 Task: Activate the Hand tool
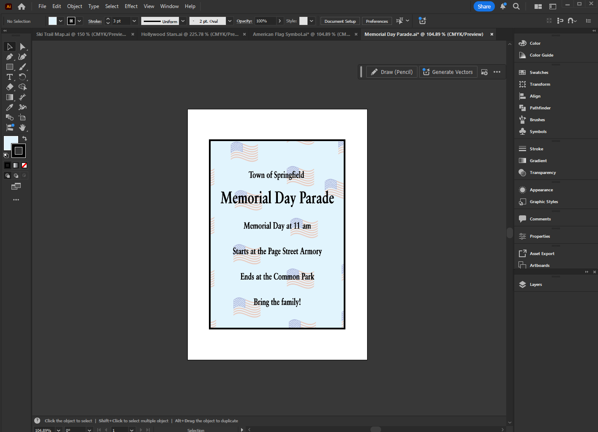[x=22, y=128]
